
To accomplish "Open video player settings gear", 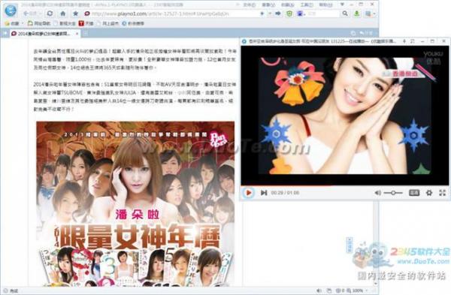I will pyautogui.click(x=429, y=193).
